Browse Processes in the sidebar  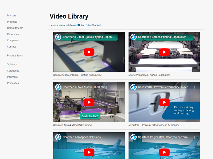pos(13,83)
